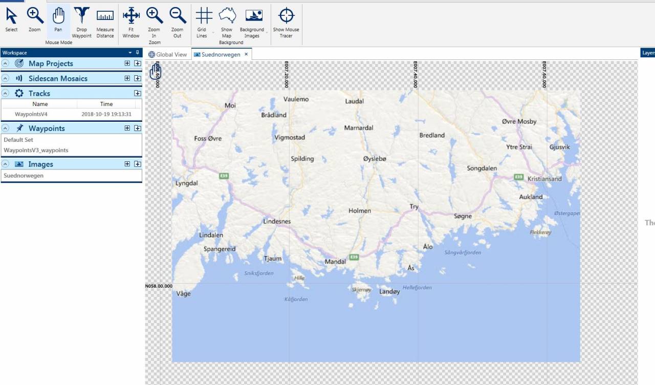Collapse the Map Projects section
Screen dimensions: 655x385
(6, 63)
